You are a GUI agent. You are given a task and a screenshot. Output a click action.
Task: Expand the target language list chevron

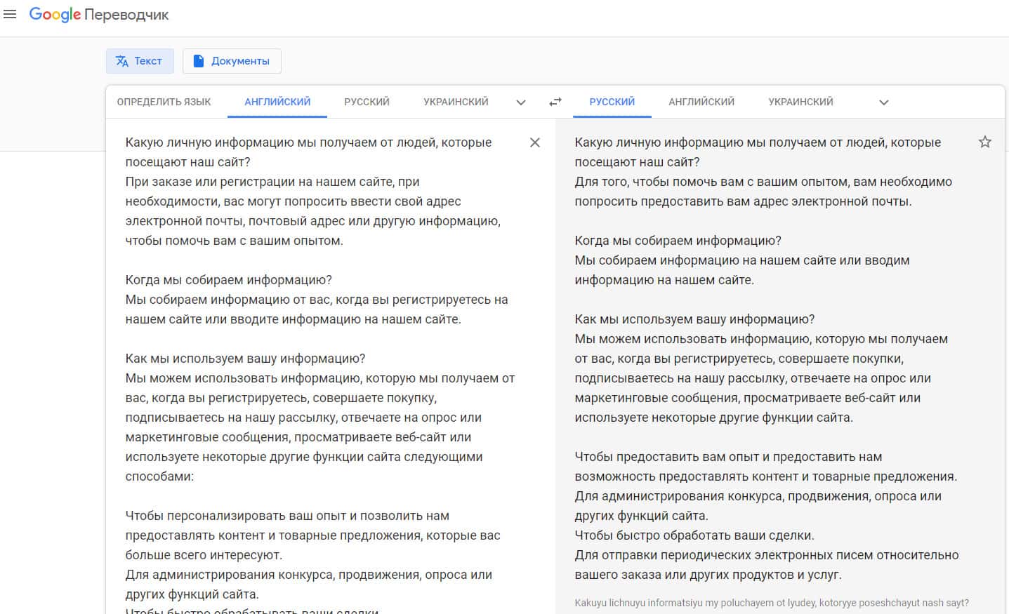point(883,102)
